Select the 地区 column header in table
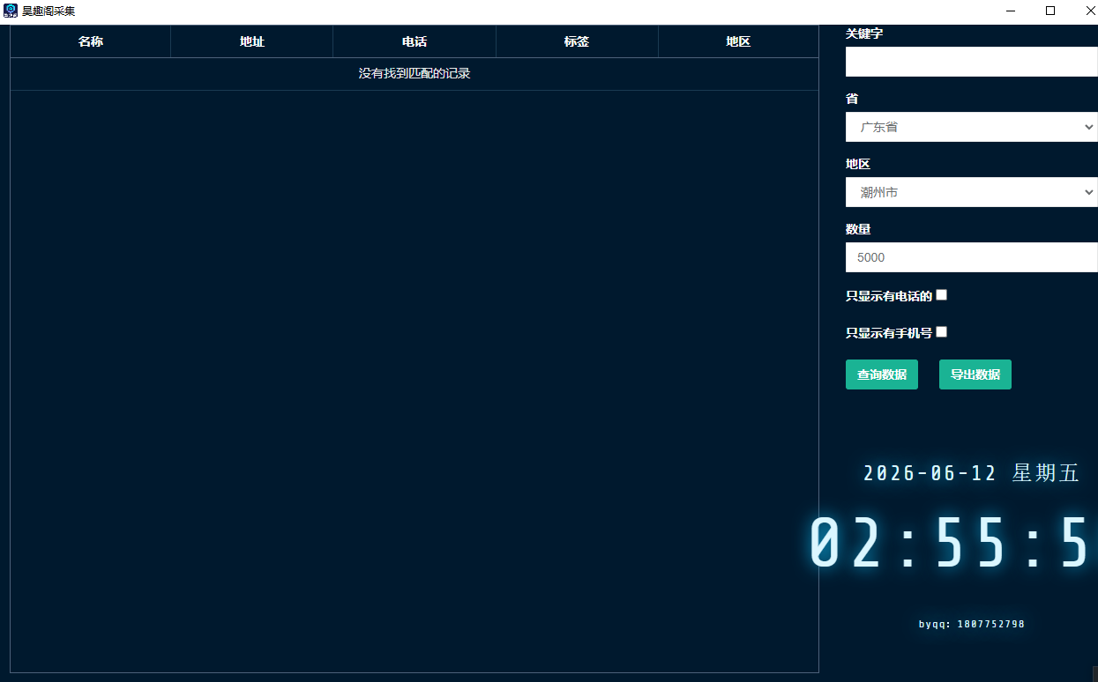This screenshot has height=682, width=1098. (738, 41)
